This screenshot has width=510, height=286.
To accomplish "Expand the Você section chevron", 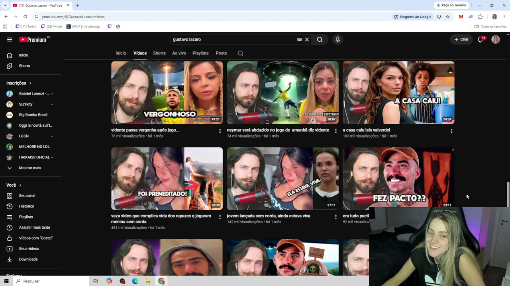I will [20, 185].
